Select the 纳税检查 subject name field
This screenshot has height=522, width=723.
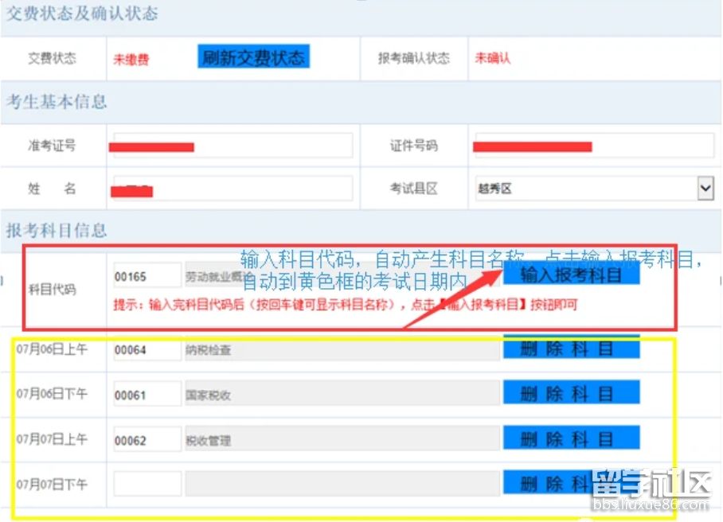tap(342, 349)
